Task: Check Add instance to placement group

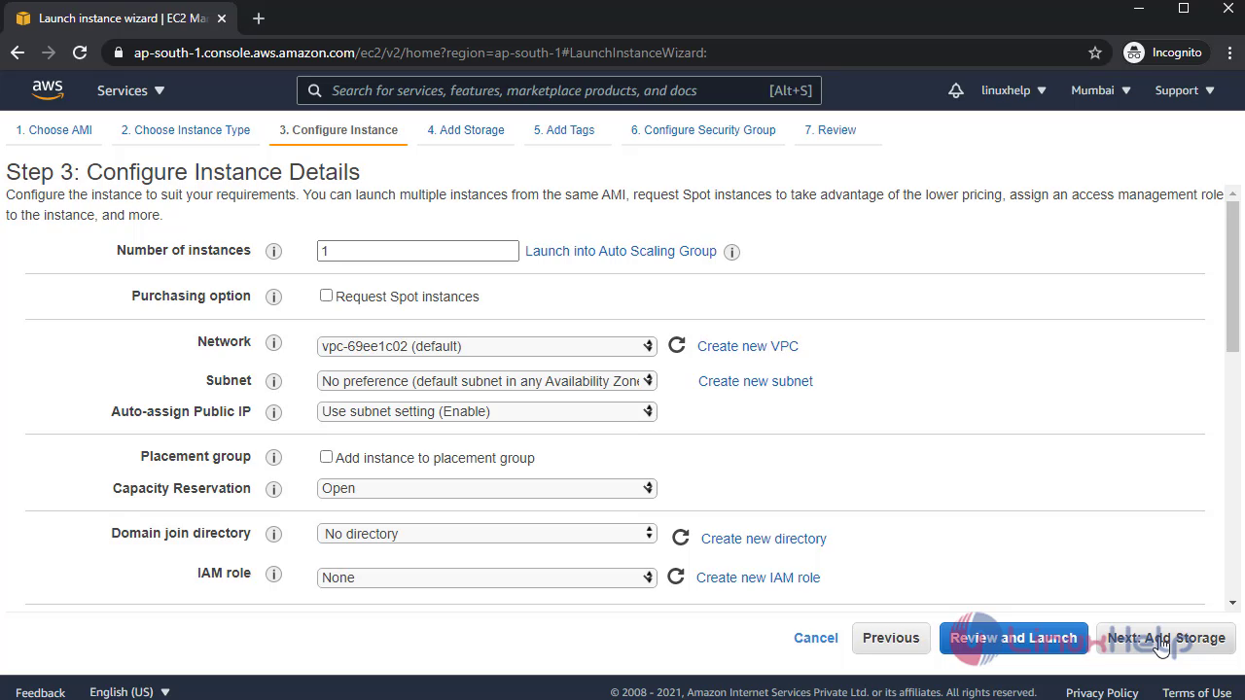Action: coord(326,457)
